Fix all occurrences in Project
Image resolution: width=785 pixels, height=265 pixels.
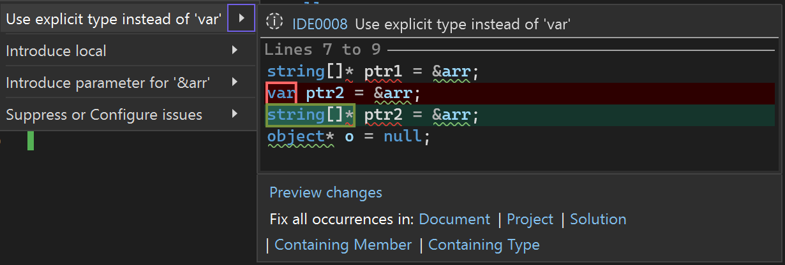530,219
